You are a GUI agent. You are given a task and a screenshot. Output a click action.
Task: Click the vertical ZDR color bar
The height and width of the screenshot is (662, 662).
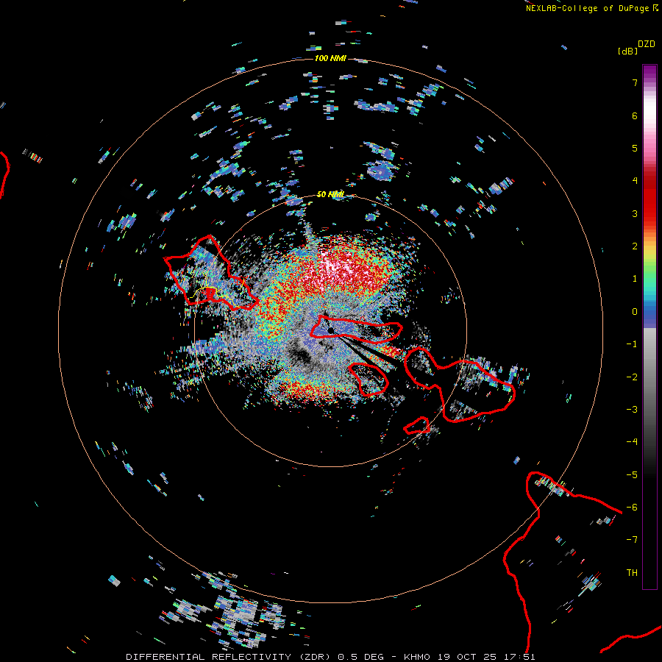[x=649, y=327]
